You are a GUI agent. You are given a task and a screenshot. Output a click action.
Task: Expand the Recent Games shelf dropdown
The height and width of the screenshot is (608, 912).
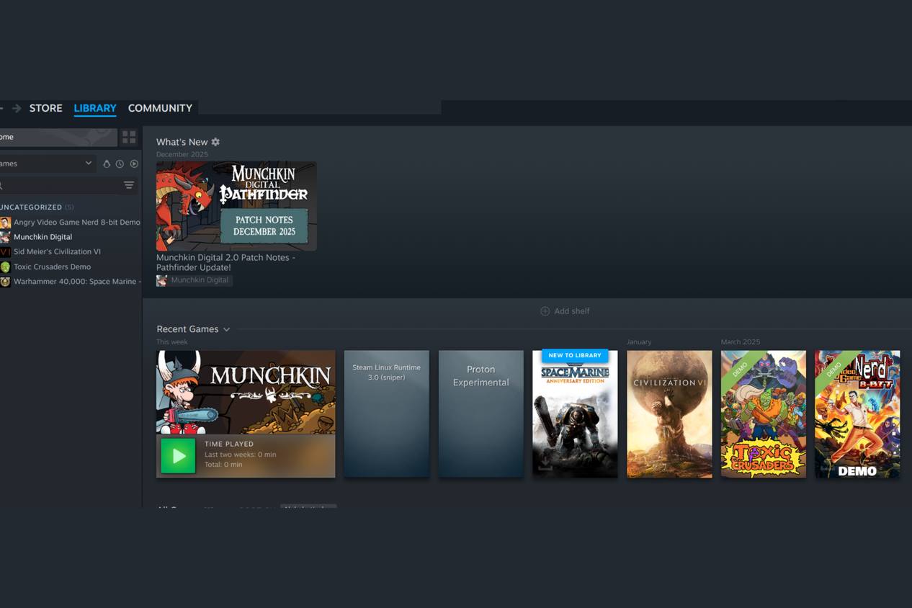pyautogui.click(x=227, y=330)
